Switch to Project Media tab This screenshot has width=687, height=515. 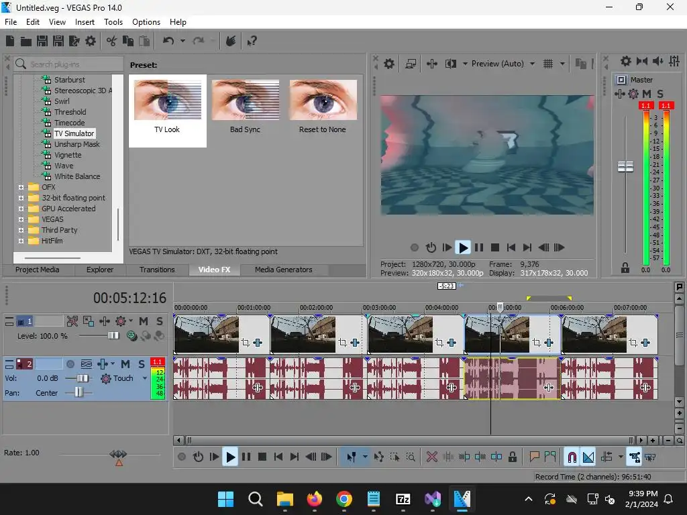[38, 270]
